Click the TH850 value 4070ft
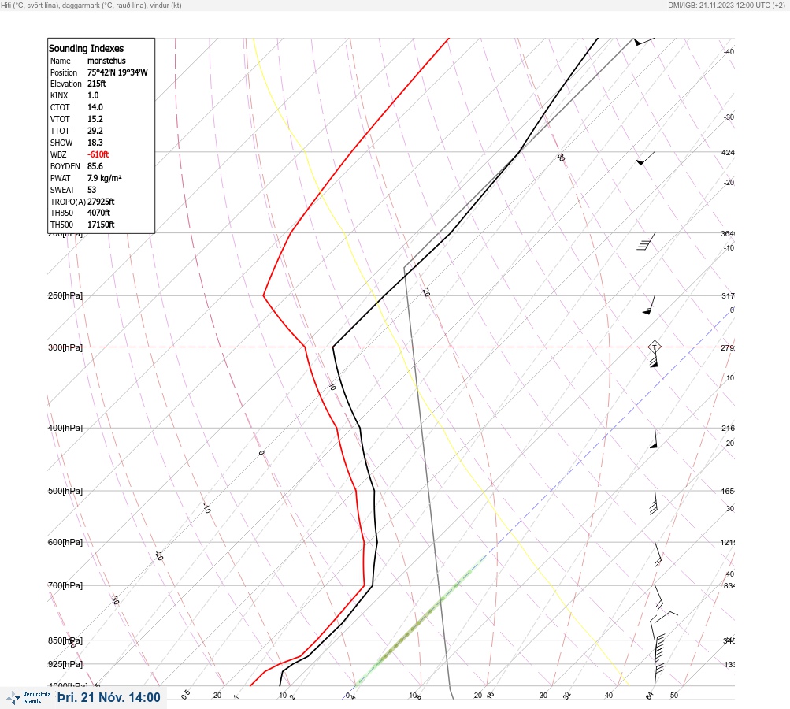The image size is (790, 709). click(98, 213)
